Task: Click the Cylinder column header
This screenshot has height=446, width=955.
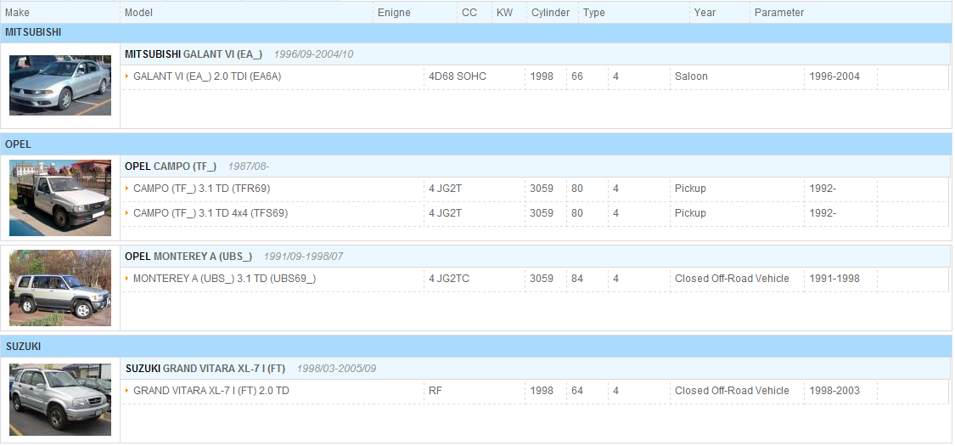Action: click(551, 12)
